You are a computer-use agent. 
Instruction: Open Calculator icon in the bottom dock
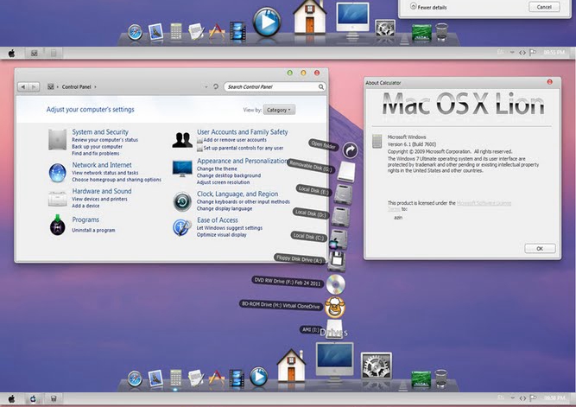coord(175,378)
